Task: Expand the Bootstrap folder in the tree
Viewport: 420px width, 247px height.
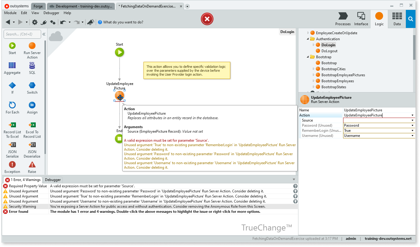Action: (307, 57)
